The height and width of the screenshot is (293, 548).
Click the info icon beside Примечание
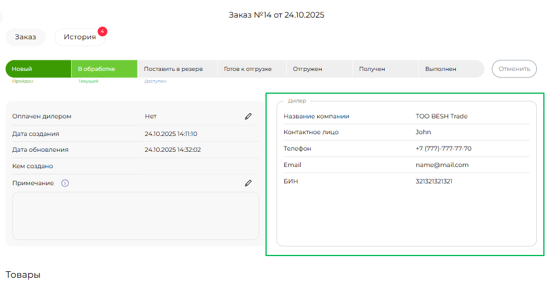pos(65,183)
